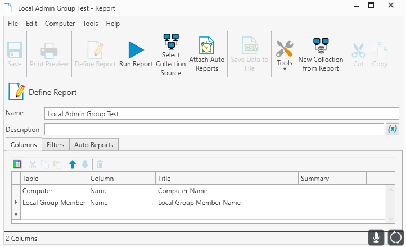Open the Computer menu

click(x=60, y=24)
